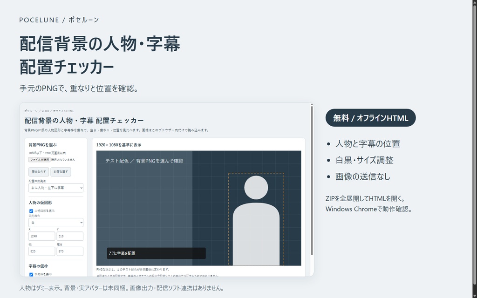
Task: Click the 人物の仮図形 section heading
Action: (40, 203)
